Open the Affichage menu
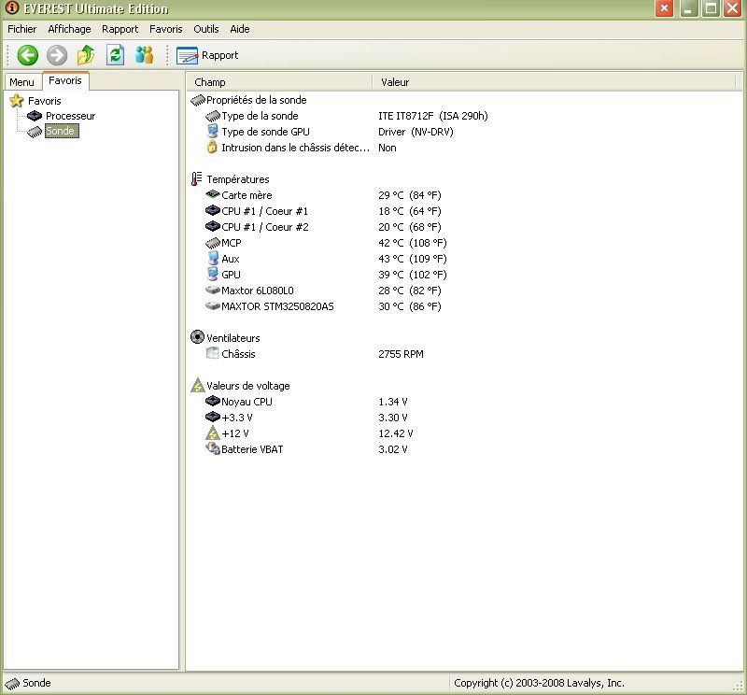 click(69, 29)
